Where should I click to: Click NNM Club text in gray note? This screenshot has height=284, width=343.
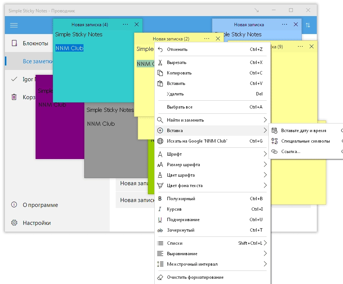(101, 124)
